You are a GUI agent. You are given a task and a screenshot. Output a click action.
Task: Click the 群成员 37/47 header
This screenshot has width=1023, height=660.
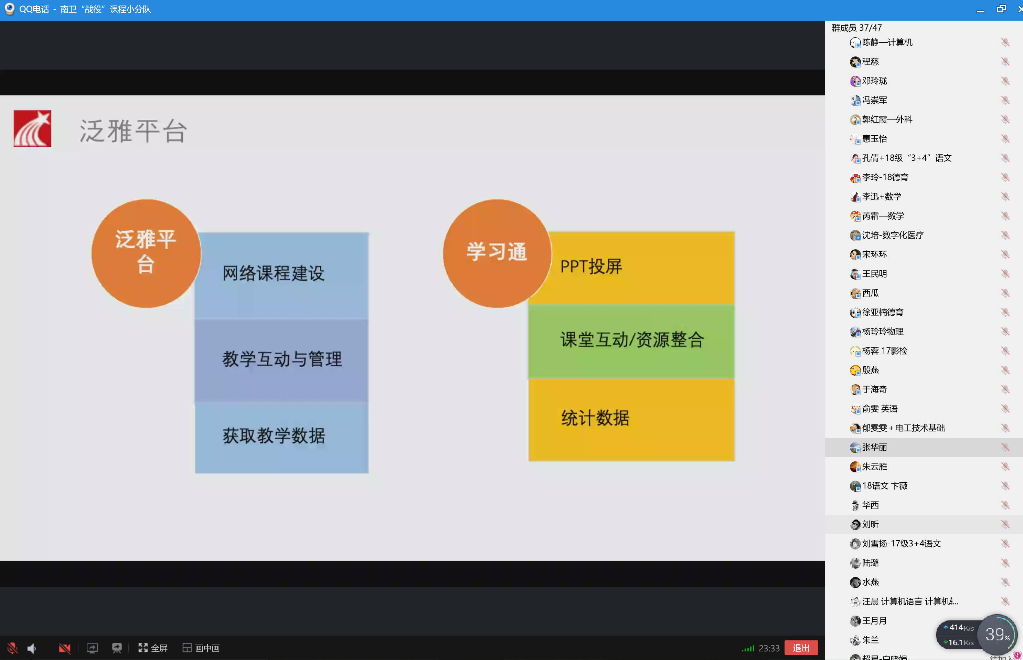[x=856, y=28]
